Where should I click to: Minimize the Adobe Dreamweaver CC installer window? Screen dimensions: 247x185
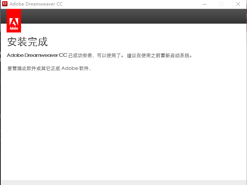[x=205, y=4]
